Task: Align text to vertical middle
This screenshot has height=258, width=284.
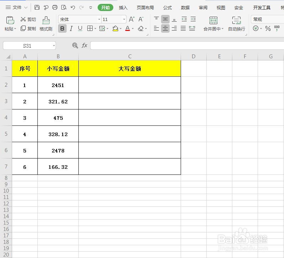Action: tap(165, 19)
